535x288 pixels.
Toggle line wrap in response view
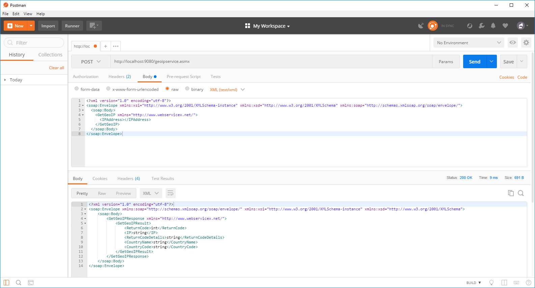[x=170, y=193]
